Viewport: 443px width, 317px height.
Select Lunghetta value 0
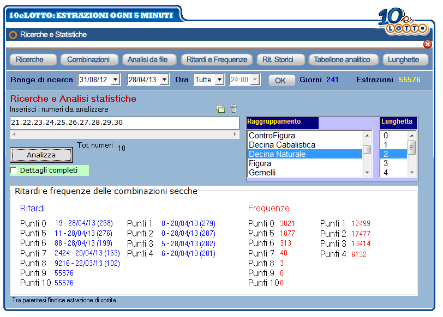pos(394,136)
